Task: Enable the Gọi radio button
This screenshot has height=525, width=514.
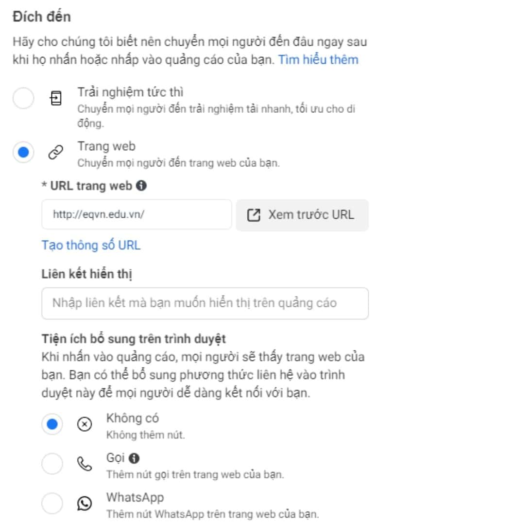Action: click(x=52, y=464)
